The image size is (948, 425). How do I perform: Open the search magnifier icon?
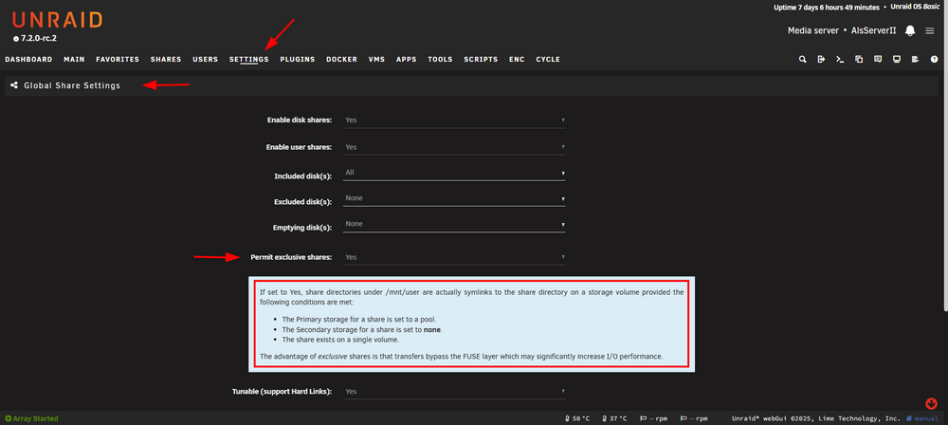click(x=802, y=60)
